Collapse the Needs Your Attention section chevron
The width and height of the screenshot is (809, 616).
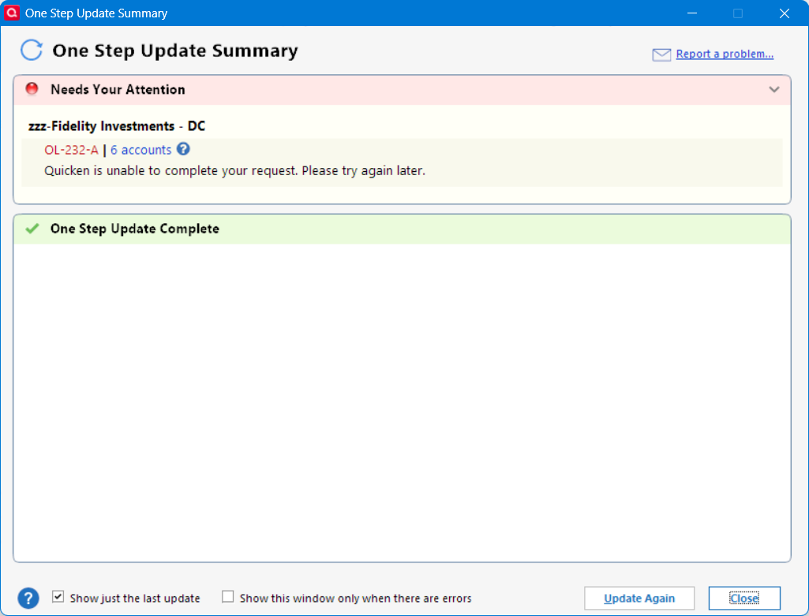pos(774,89)
